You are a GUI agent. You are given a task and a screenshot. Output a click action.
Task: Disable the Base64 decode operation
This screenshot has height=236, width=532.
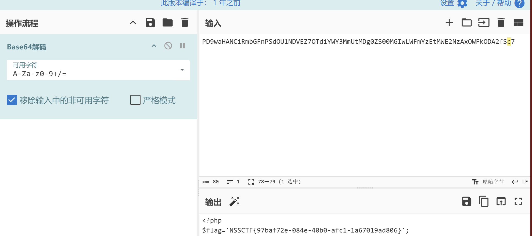[x=168, y=46]
